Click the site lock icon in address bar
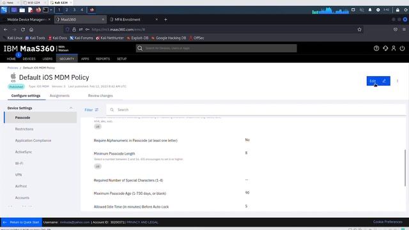409x230 pixels. pyautogui.click(x=74, y=29)
